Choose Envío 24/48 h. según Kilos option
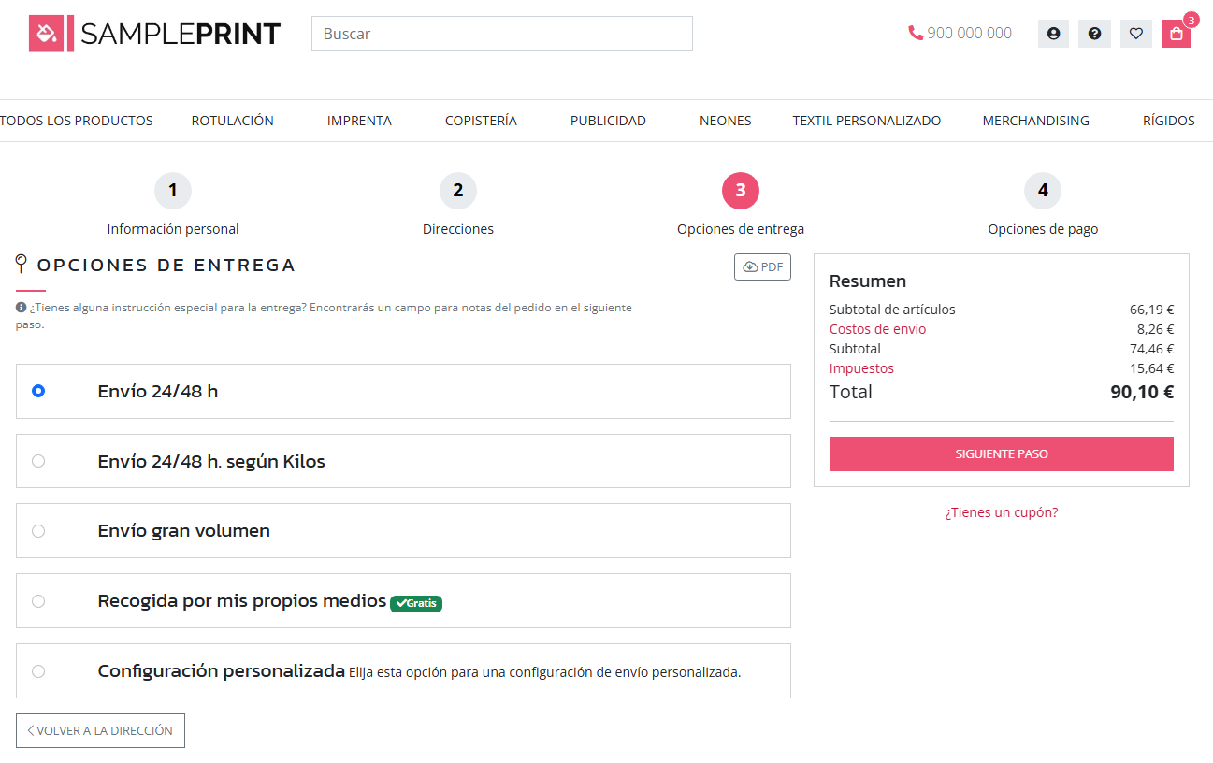Screen dimensions: 1213x763 [38, 461]
